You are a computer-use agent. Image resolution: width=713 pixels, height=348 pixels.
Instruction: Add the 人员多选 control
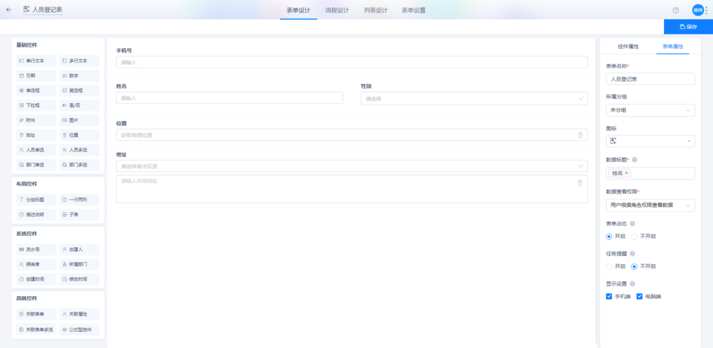[x=79, y=150]
